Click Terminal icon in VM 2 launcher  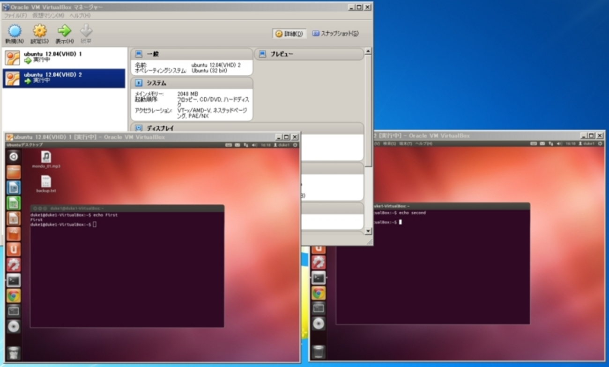click(319, 277)
